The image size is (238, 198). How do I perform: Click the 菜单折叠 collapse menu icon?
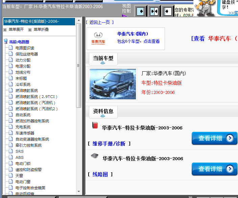30,30
